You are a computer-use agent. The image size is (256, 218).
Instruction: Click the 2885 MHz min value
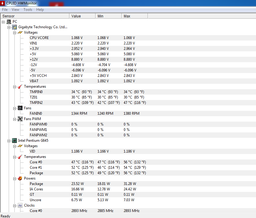pyautogui.click(x=105, y=211)
